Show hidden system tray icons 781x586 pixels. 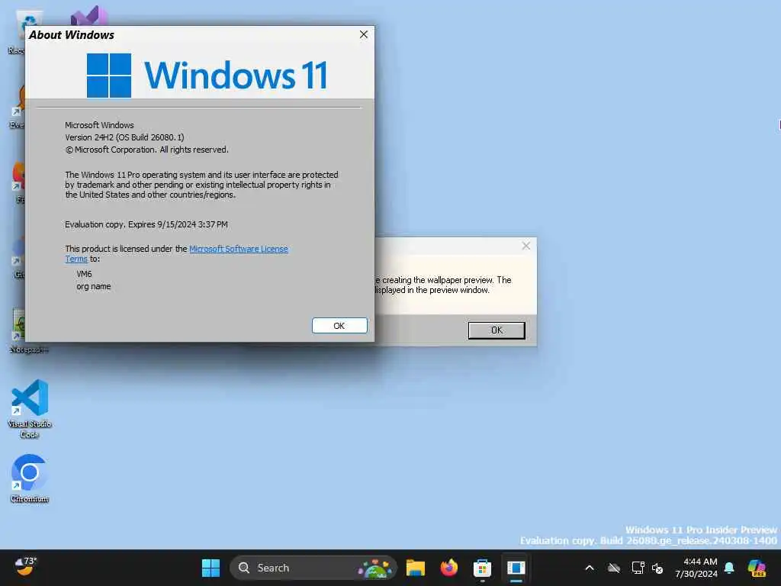590,568
